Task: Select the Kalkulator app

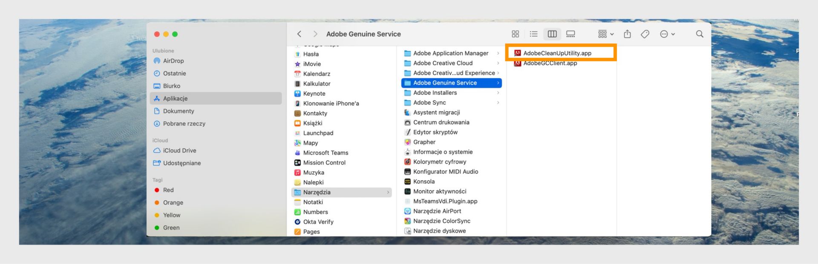Action: point(342,84)
